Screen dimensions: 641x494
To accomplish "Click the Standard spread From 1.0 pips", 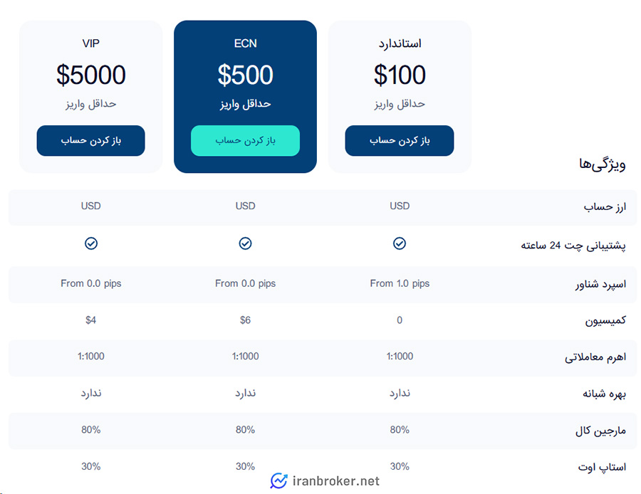I will point(400,283).
